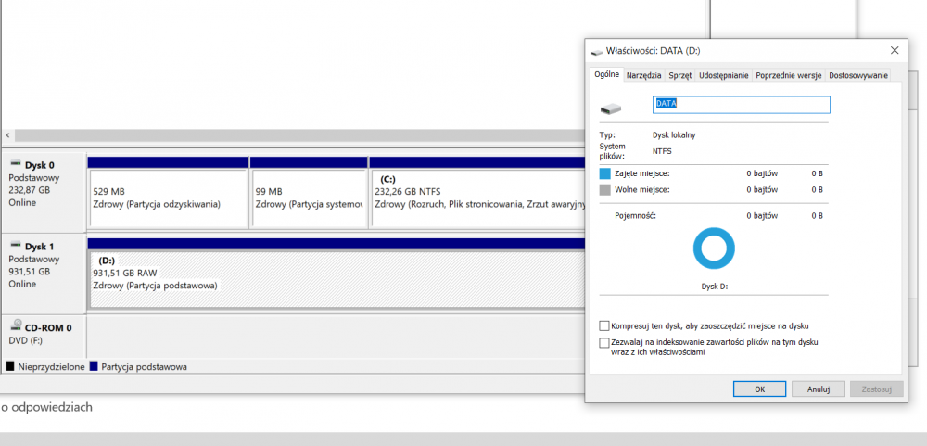Click the drive icon beside DATA name field
Screen dimensions: 927x446
coord(610,108)
